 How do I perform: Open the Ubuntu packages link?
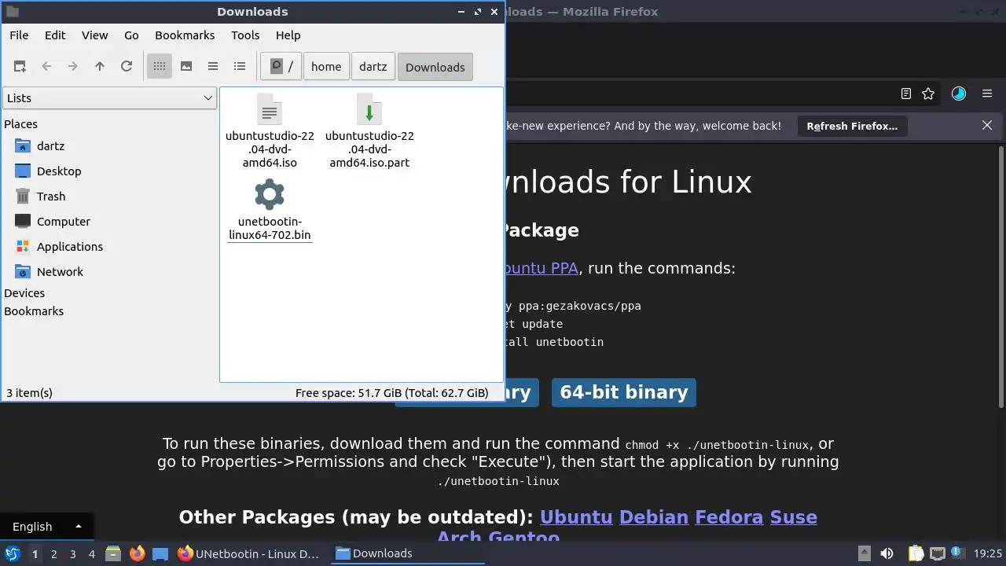576,517
